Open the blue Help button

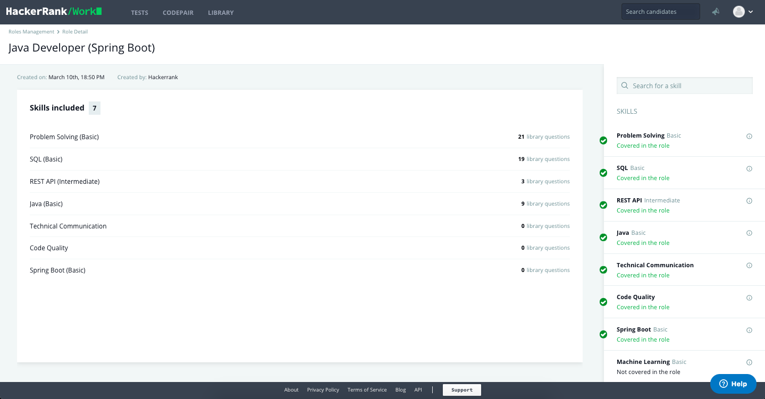point(733,384)
